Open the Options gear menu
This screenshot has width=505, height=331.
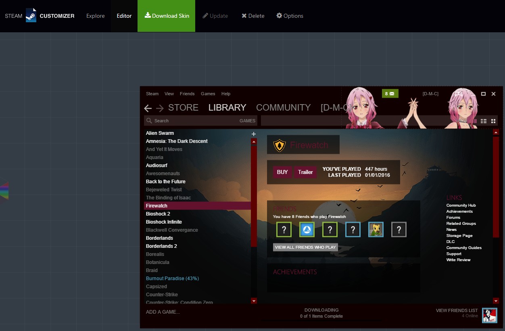coord(290,16)
